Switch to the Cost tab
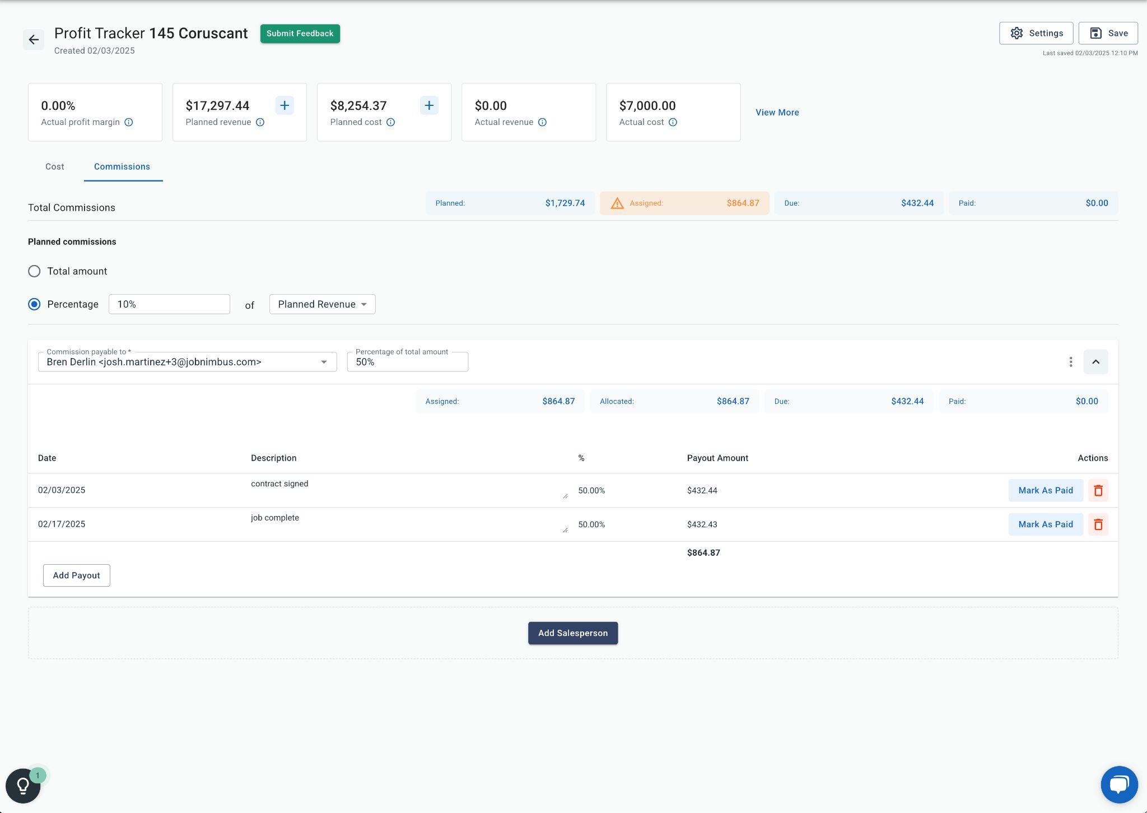 (55, 167)
